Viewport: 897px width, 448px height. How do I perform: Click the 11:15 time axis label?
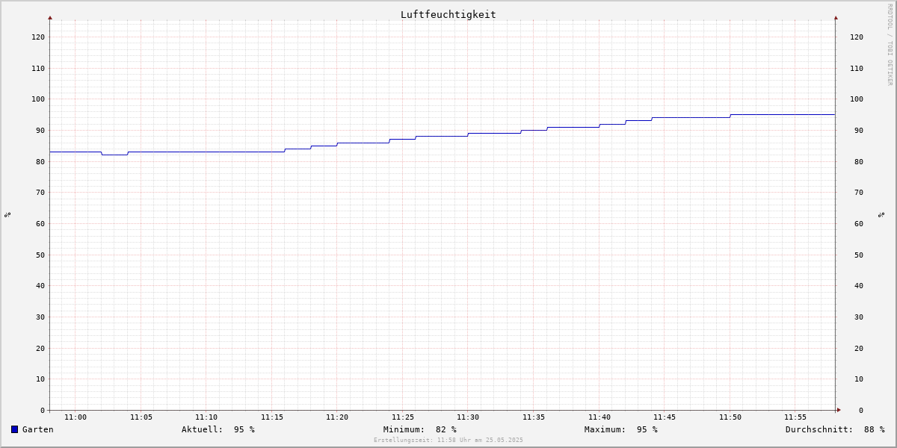tap(272, 417)
